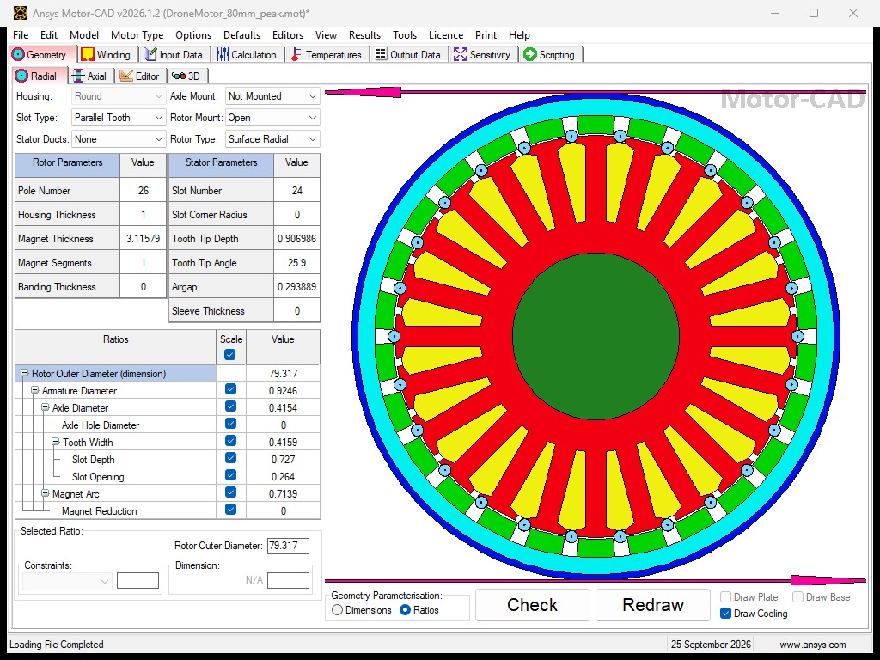Image resolution: width=880 pixels, height=660 pixels.
Task: Toggle Scale checkbox for Slot Depth
Action: coord(230,458)
